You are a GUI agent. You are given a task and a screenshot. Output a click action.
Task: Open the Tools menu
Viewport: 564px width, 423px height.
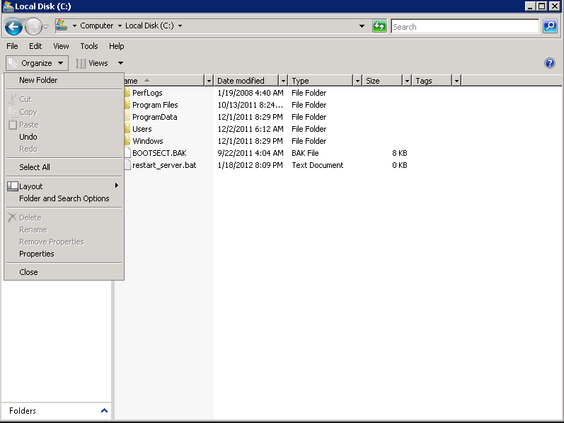click(x=89, y=46)
